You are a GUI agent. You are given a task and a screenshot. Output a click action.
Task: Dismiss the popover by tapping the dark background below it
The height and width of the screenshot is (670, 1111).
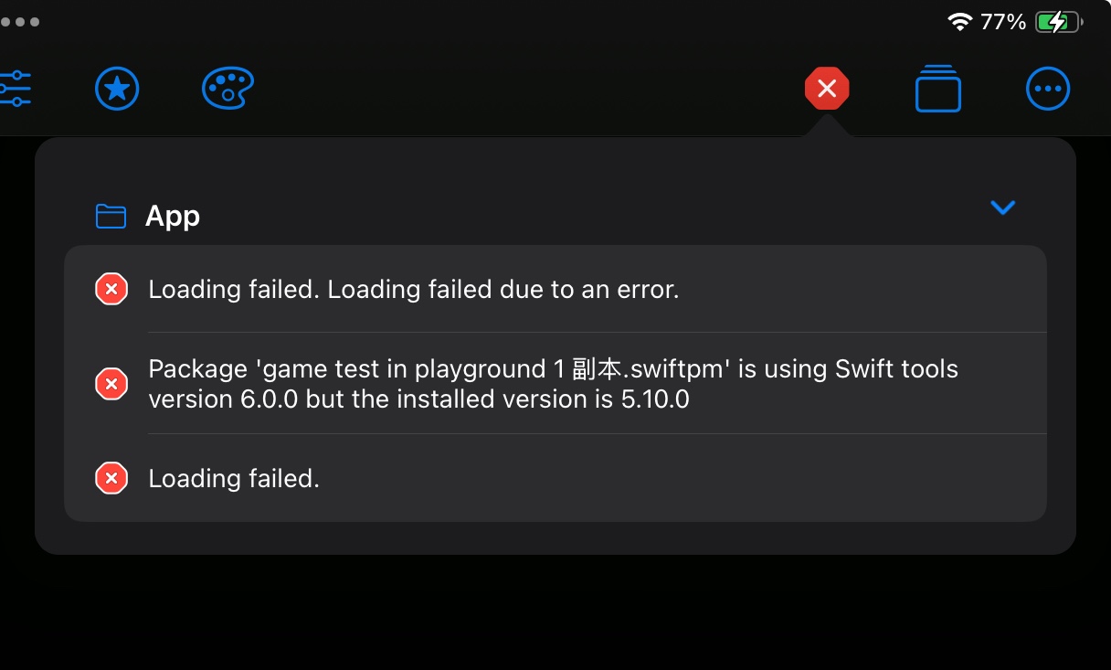pos(555,614)
